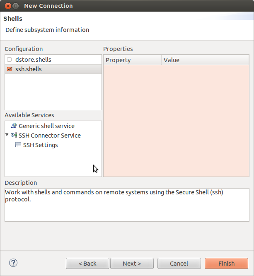Select the Generic shell service label
Screen dimensions: 254x276
46,126
